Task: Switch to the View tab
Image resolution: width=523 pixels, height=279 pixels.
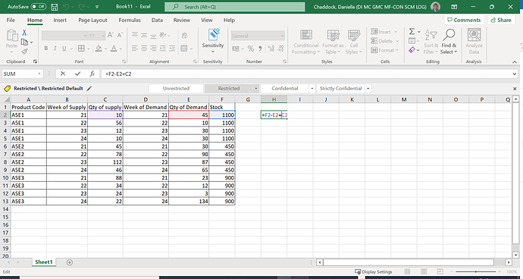Action: coord(207,20)
